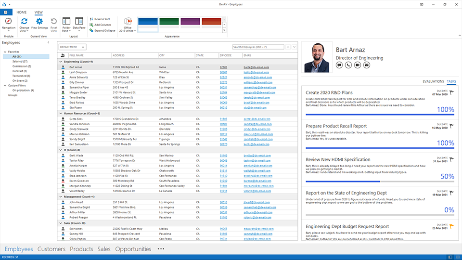Switch to the HOME ribbon tab
The width and height of the screenshot is (462, 260).
tap(22, 12)
